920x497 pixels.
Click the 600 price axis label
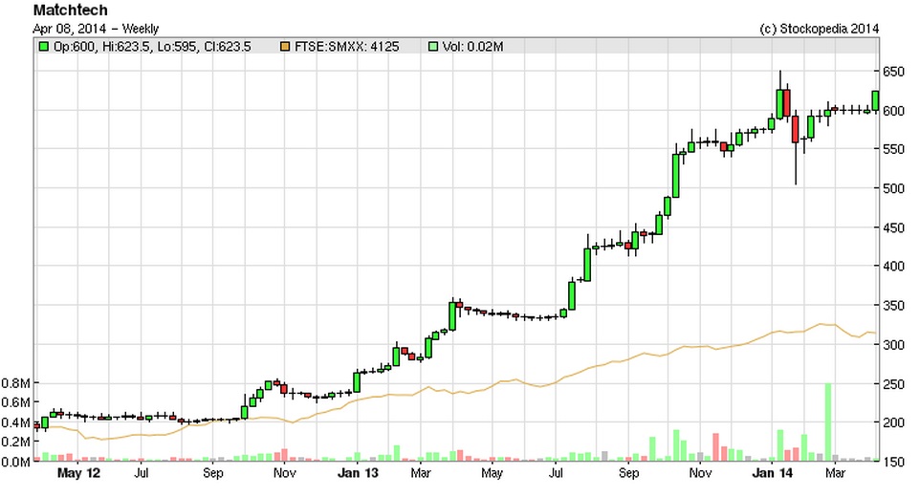pos(893,111)
